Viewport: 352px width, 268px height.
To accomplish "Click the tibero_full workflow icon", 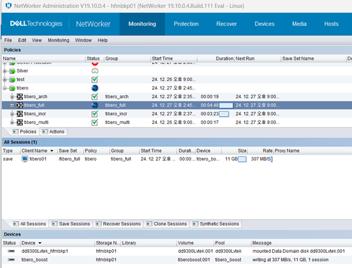I will coord(20,105).
